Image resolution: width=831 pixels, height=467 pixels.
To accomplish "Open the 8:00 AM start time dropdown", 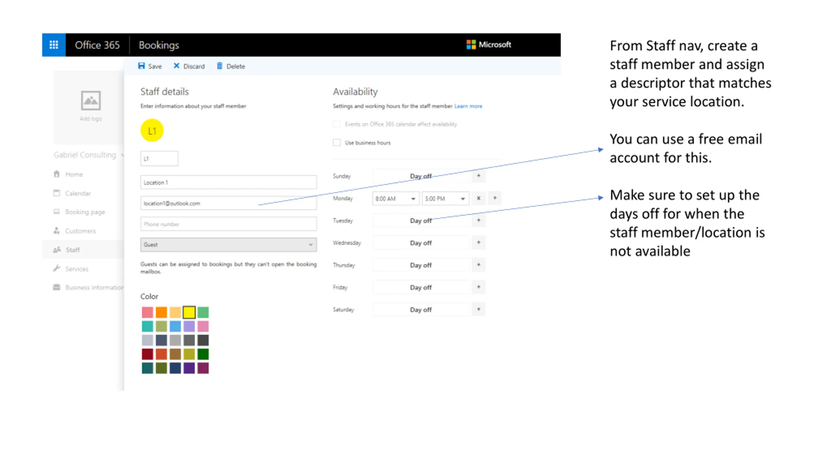I will pyautogui.click(x=395, y=198).
